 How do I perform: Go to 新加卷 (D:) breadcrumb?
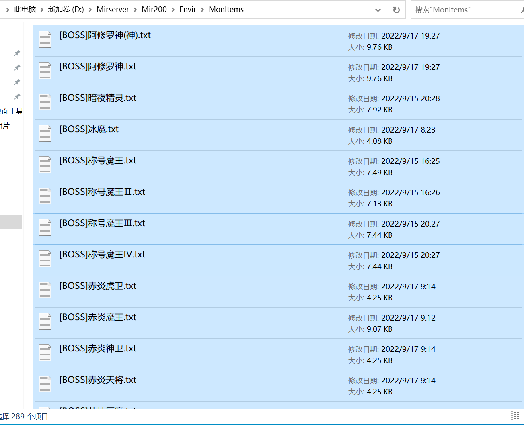66,10
